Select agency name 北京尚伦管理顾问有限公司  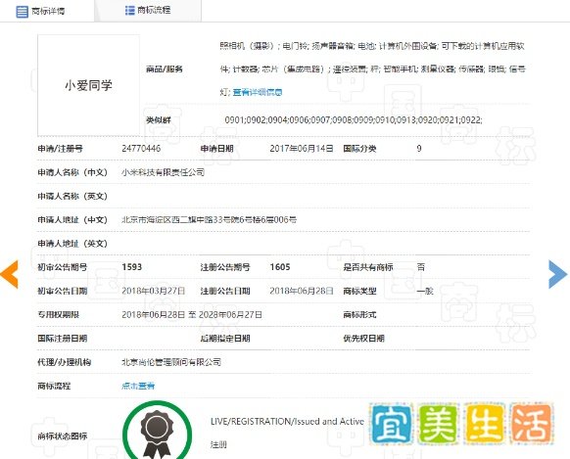(x=171, y=362)
